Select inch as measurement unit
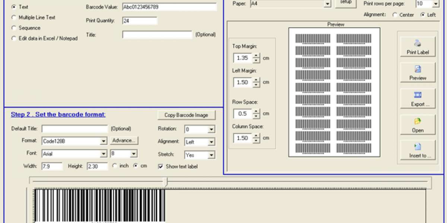 (x=114, y=166)
